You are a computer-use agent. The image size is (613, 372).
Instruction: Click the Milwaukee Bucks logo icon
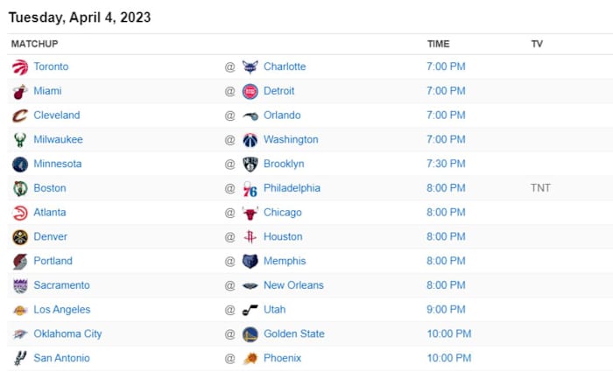click(x=20, y=140)
